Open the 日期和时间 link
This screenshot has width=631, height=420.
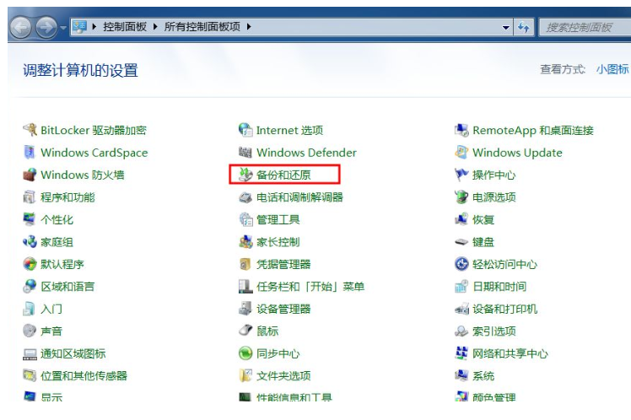[x=499, y=287]
